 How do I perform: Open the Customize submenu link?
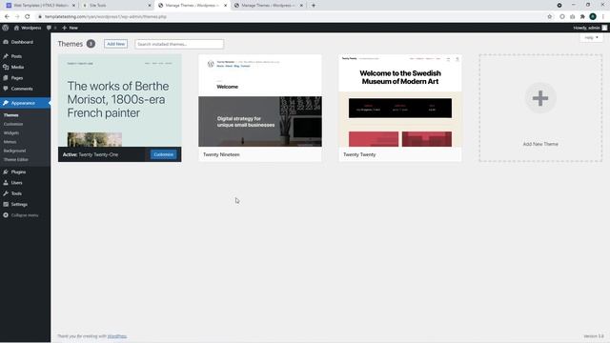[x=13, y=124]
